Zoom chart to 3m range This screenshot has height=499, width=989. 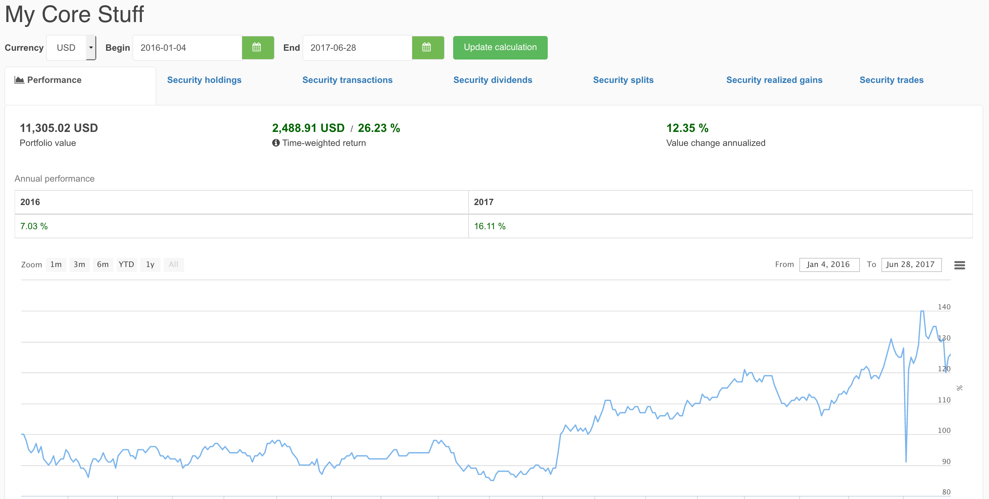coord(79,265)
